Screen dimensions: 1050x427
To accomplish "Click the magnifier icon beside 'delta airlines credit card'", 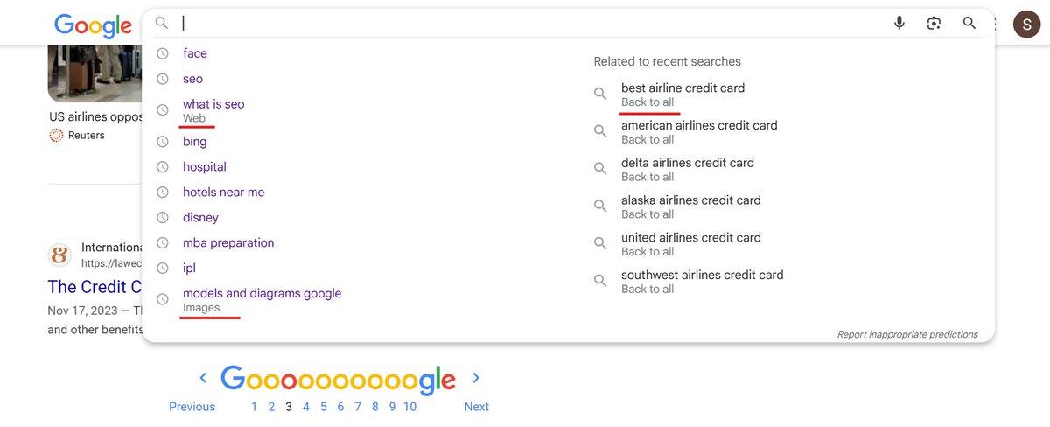I will click(x=600, y=168).
